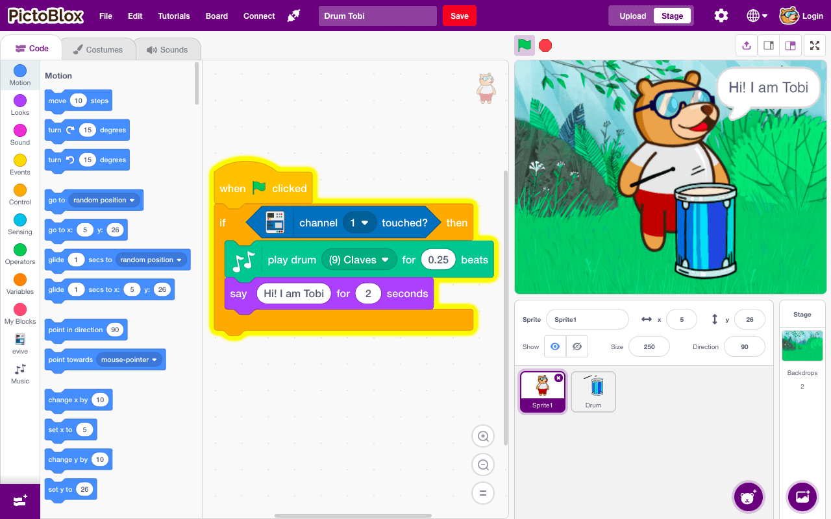Open the add extension button at bottom left
The height and width of the screenshot is (519, 831).
20,501
